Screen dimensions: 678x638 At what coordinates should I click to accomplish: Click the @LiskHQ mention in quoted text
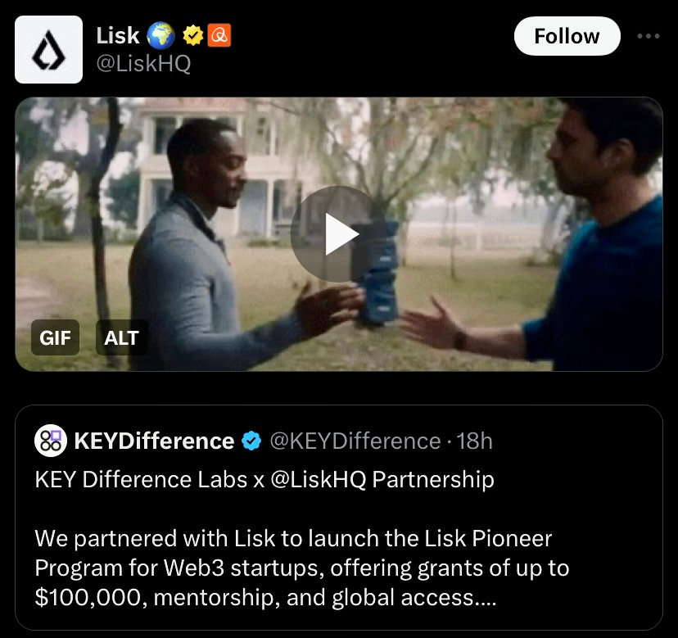[319, 479]
